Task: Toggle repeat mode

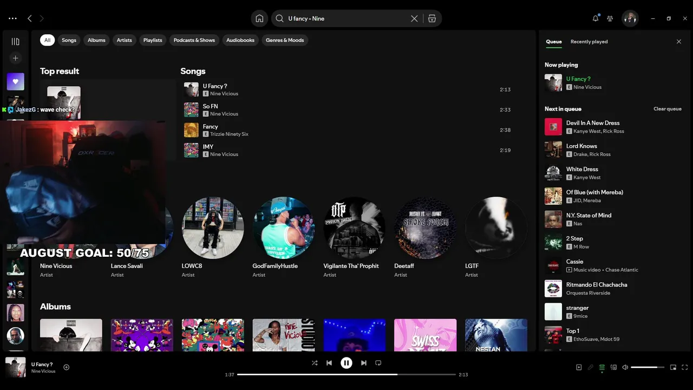Action: click(x=378, y=363)
